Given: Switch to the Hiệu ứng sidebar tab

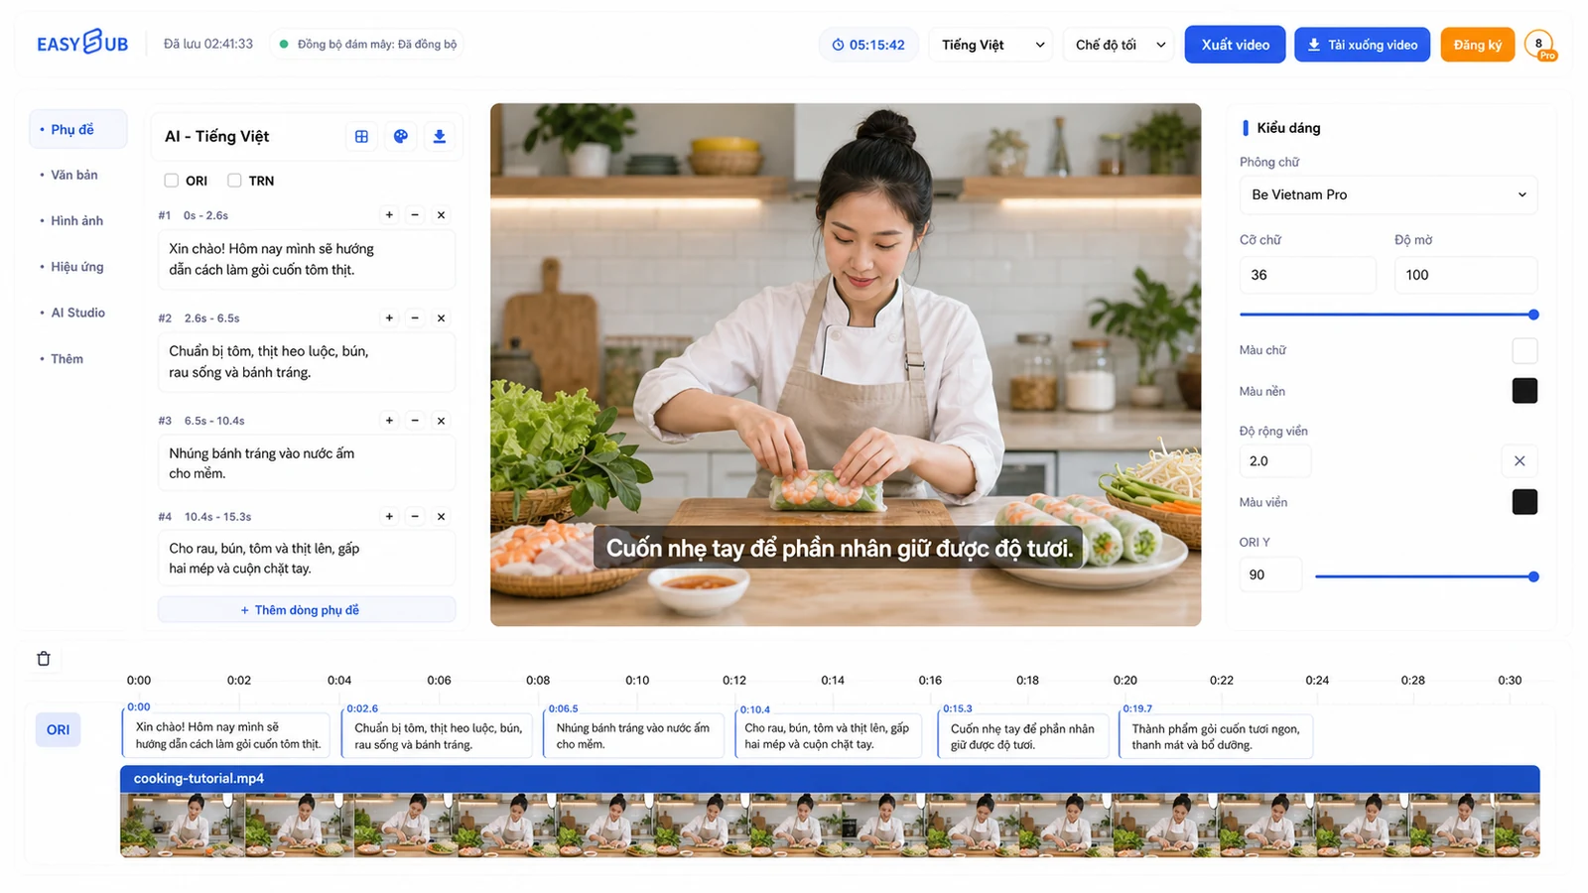Looking at the screenshot, I should coord(77,267).
